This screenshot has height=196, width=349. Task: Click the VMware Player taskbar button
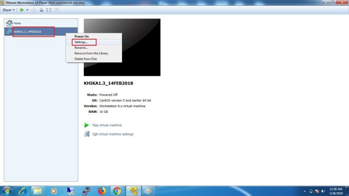tap(133, 191)
